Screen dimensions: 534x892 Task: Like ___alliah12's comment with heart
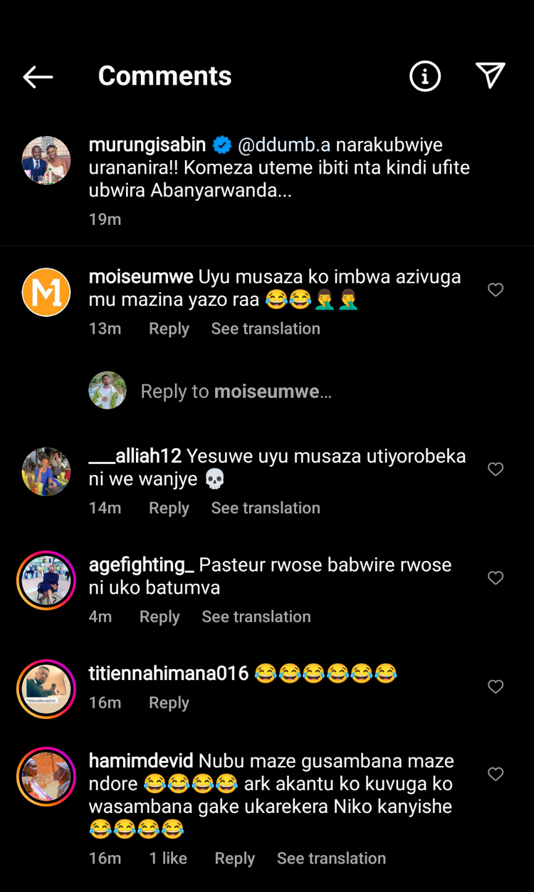point(496,469)
